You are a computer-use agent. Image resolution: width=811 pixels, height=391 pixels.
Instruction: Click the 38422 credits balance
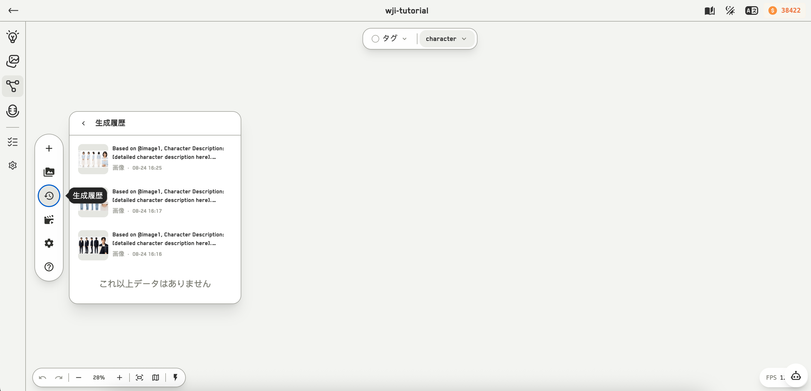[785, 11]
